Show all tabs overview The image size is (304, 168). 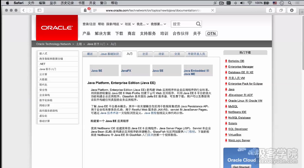(281, 10)
